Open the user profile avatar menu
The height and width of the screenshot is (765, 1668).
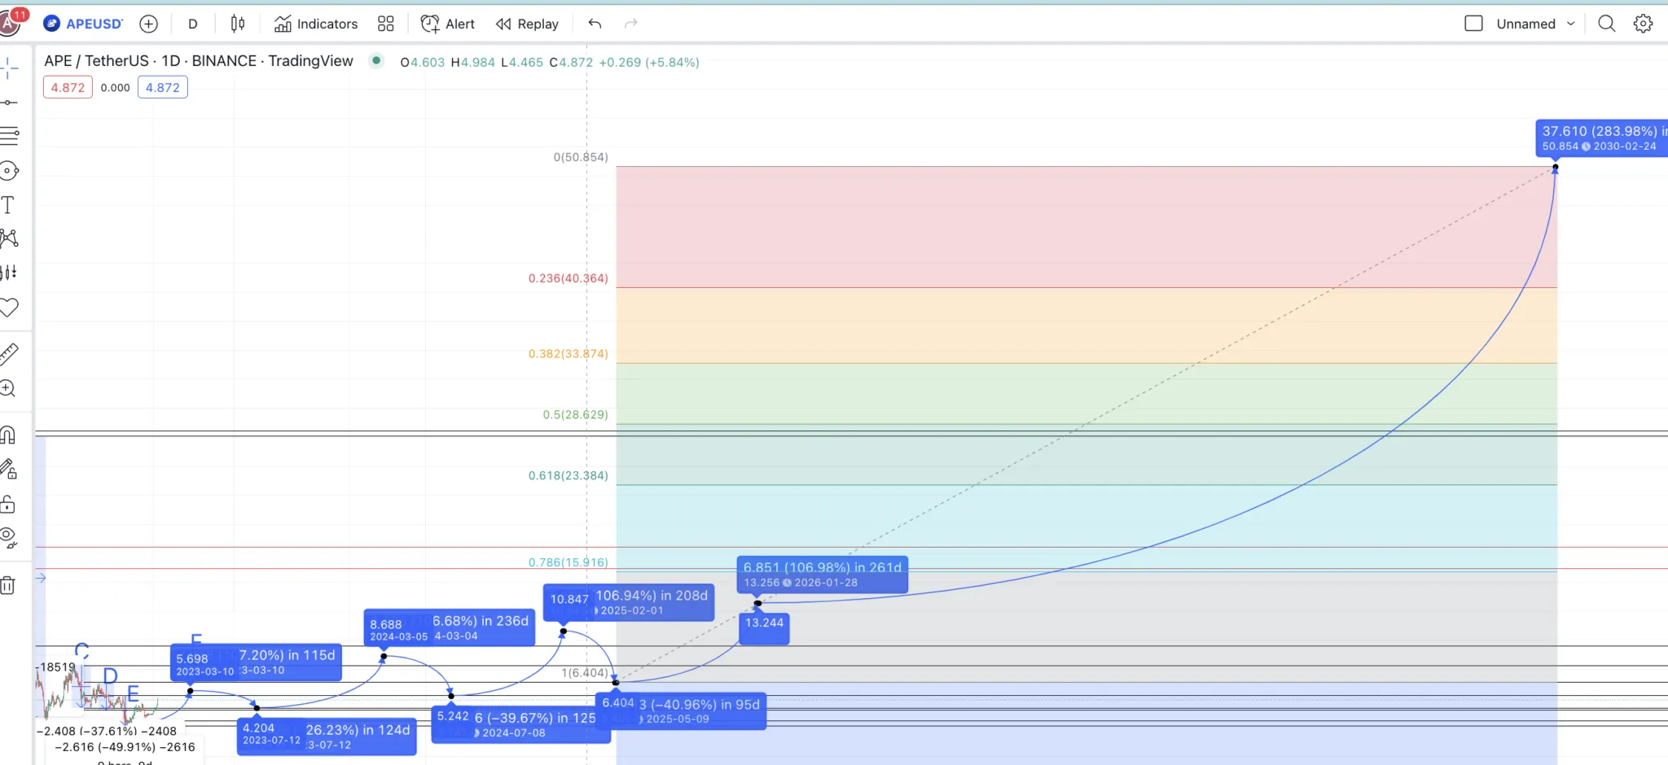(x=10, y=23)
